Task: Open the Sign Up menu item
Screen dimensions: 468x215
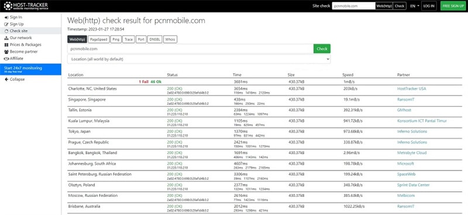Action: click(17, 24)
